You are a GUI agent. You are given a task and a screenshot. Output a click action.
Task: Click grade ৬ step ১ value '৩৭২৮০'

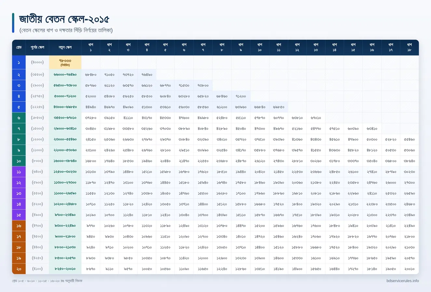[90, 118]
